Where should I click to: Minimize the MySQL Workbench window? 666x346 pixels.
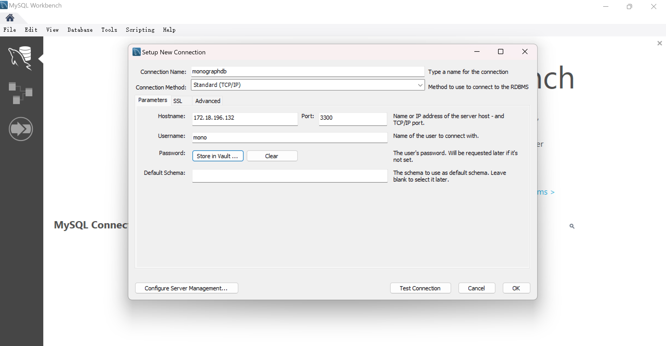[606, 7]
